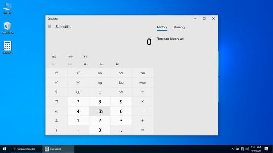Click 'There's no history yet' text
The image size is (273, 153).
point(170,39)
